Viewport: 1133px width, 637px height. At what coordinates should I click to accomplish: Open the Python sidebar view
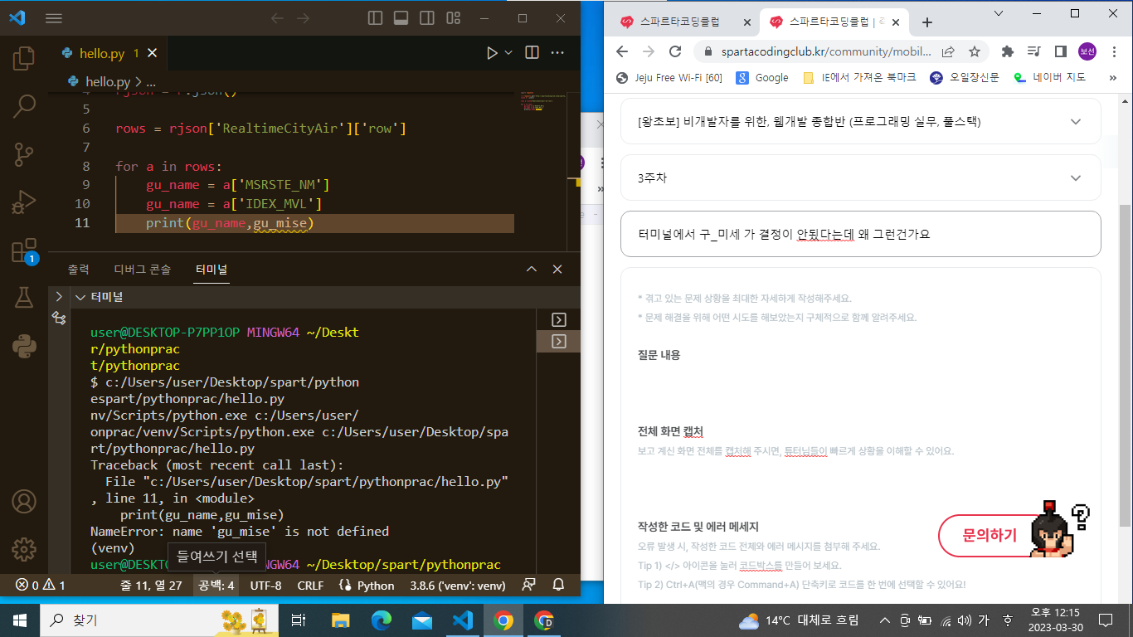coord(24,346)
